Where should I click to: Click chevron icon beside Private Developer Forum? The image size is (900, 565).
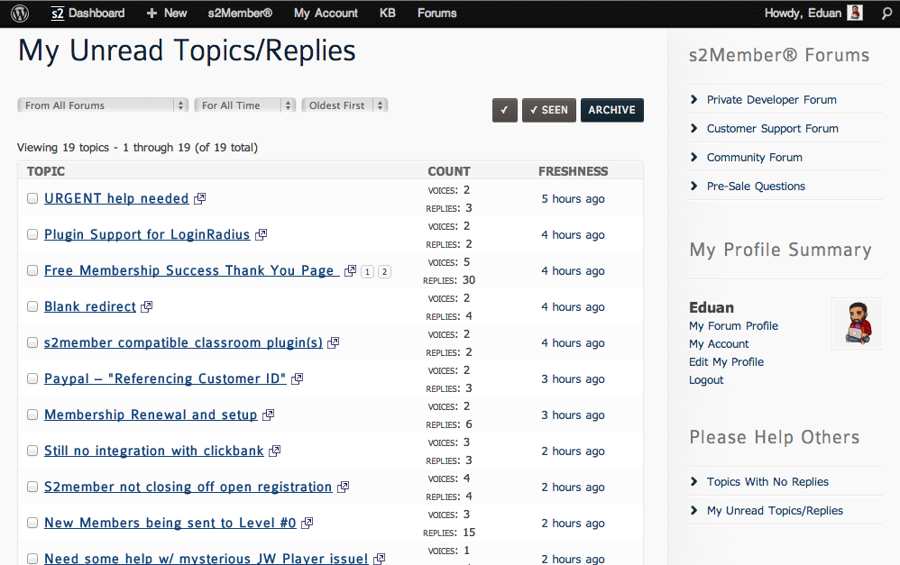tap(694, 99)
